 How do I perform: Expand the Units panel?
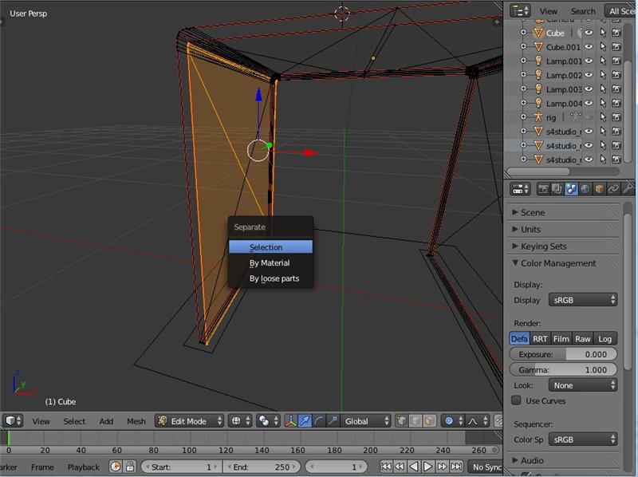pos(530,230)
